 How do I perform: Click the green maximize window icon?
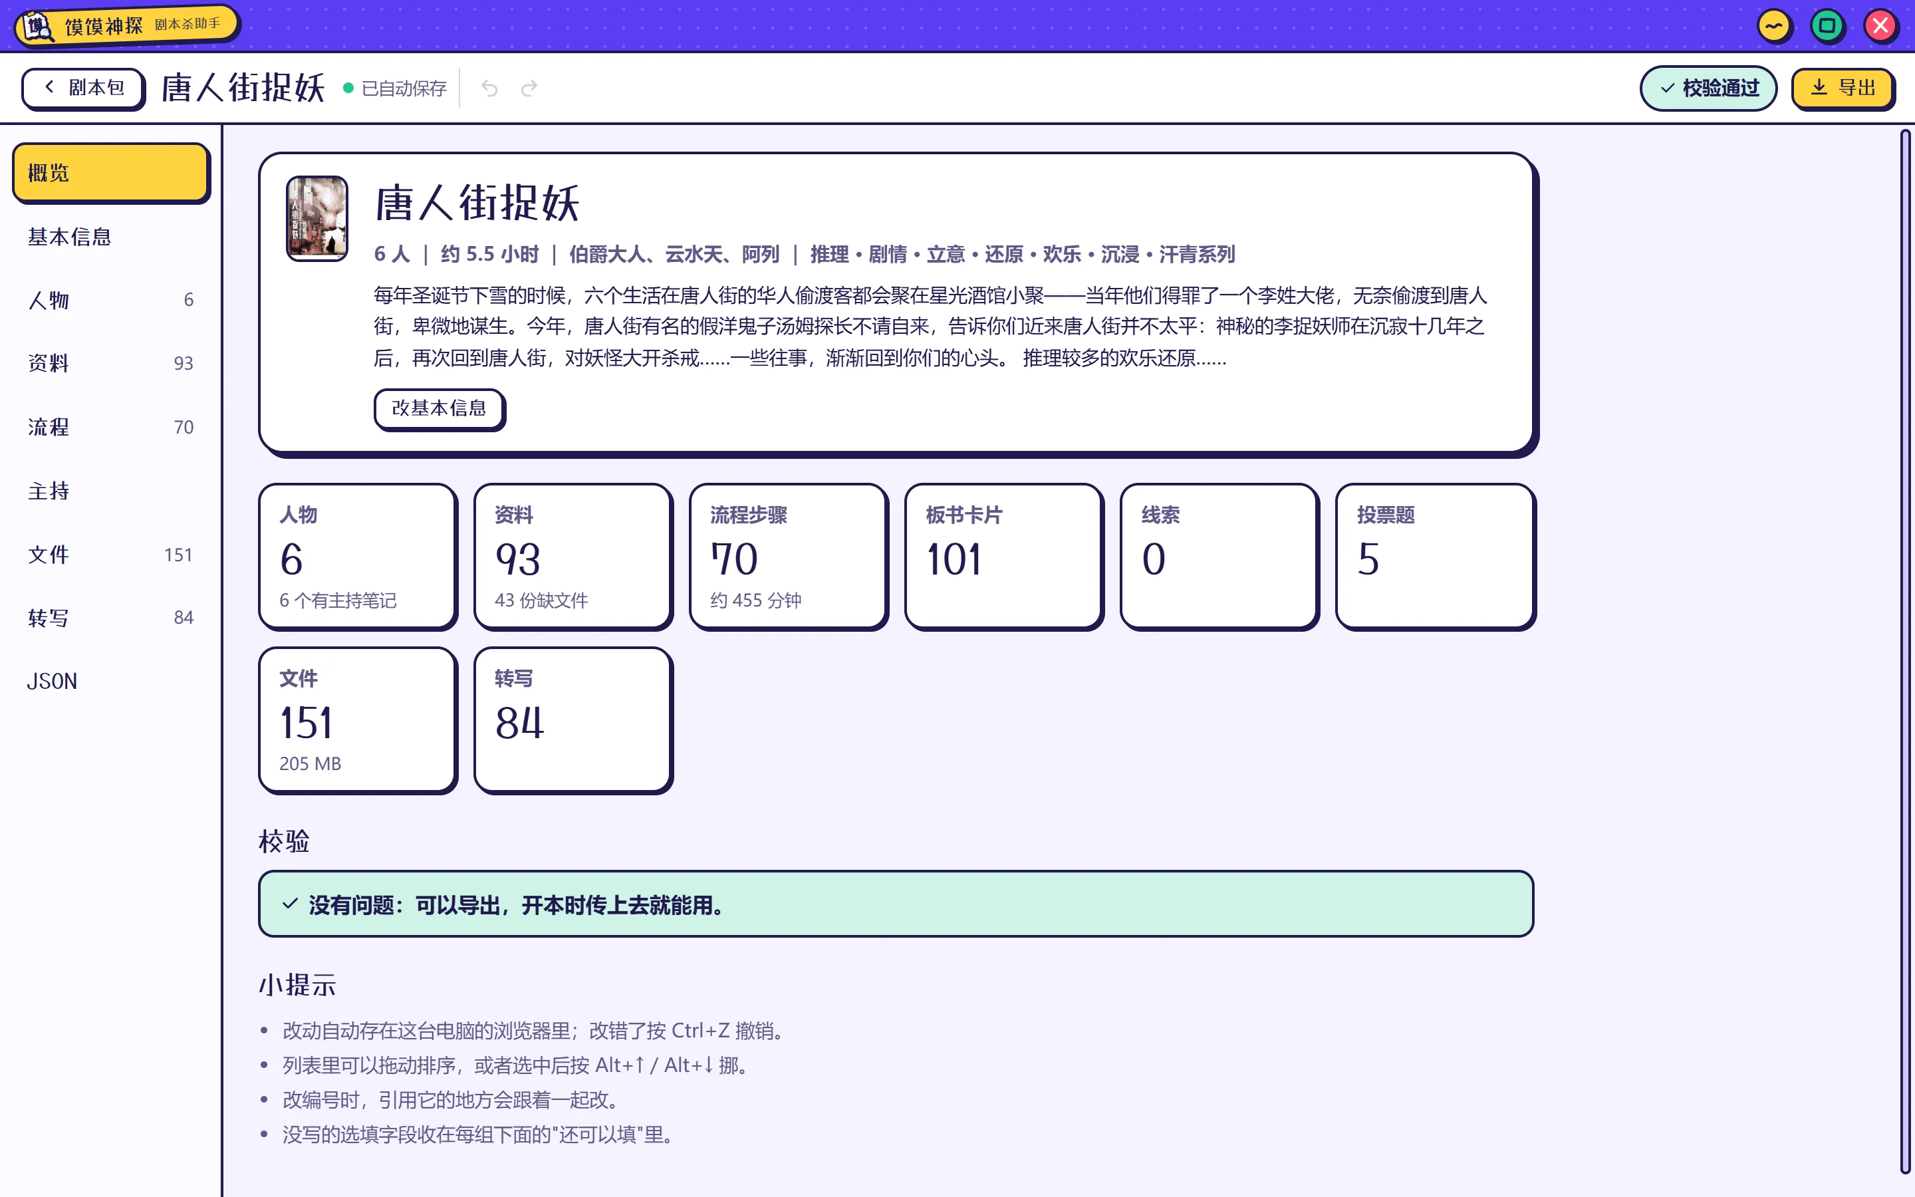1827,26
